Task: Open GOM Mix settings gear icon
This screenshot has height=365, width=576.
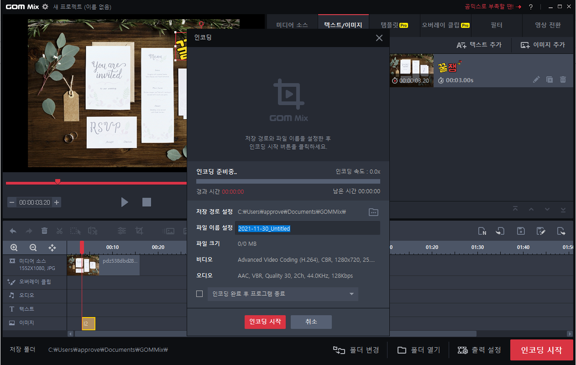Action: pos(45,7)
